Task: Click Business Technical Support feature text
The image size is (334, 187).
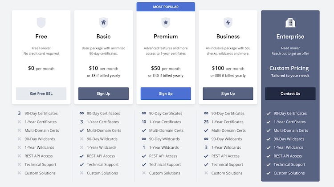Action: coord(227,164)
